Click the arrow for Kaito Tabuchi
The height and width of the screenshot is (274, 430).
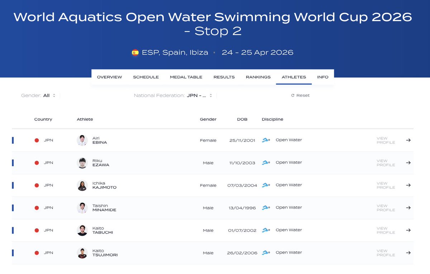click(x=408, y=230)
